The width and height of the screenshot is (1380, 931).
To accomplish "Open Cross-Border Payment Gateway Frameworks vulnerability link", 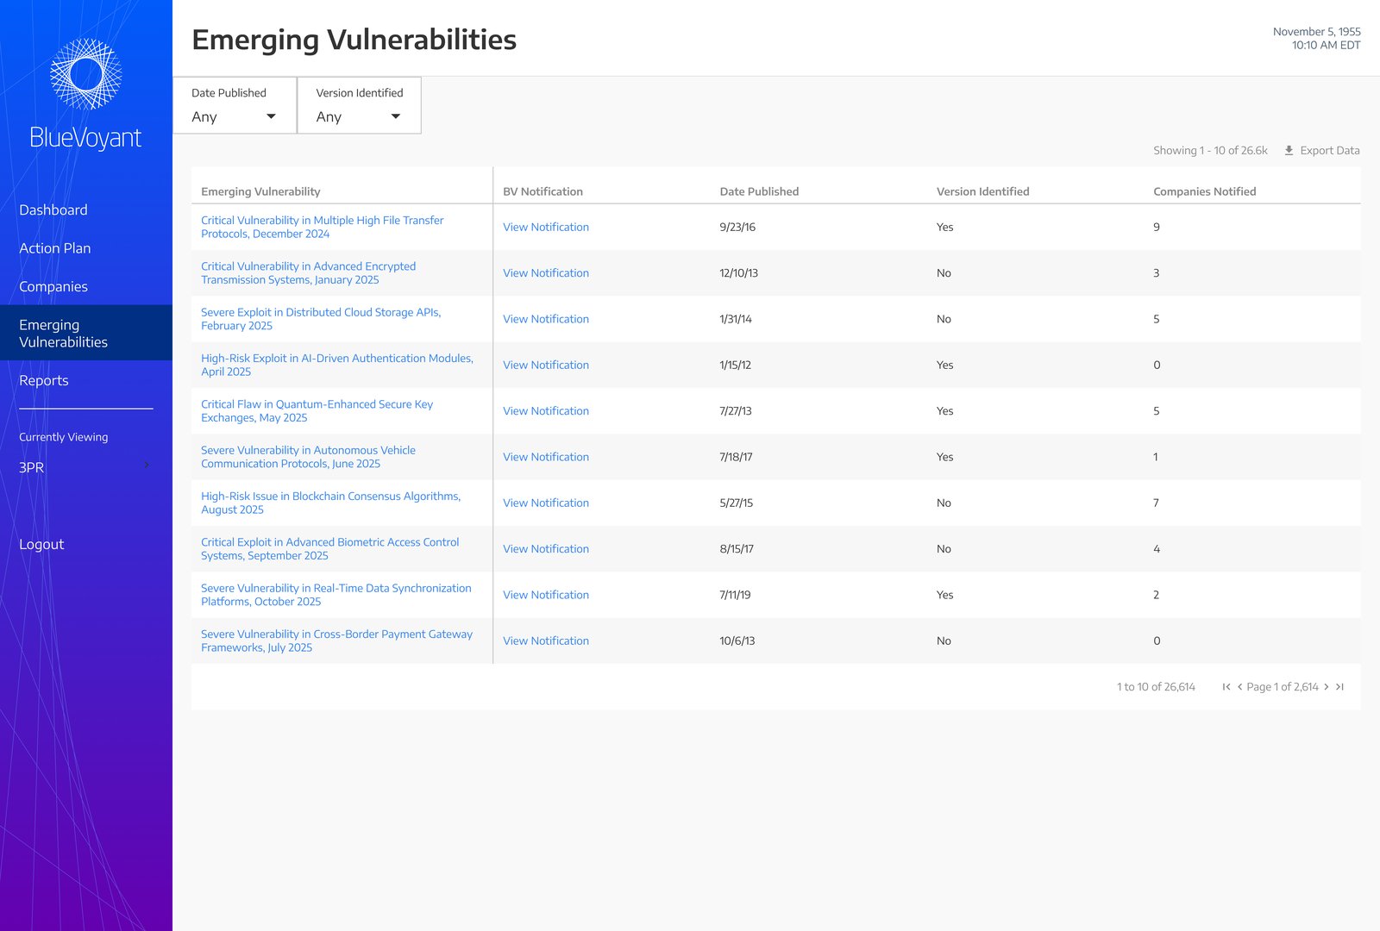I will pyautogui.click(x=337, y=640).
